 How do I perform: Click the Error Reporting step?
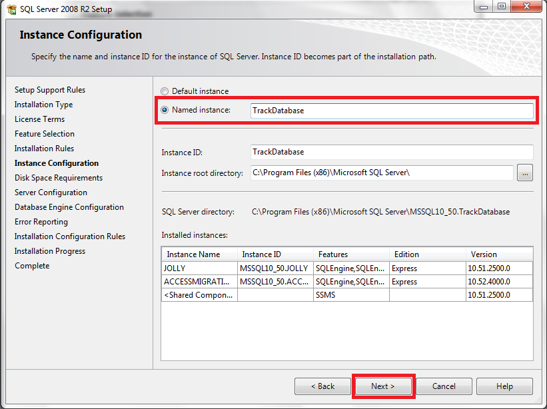41,222
